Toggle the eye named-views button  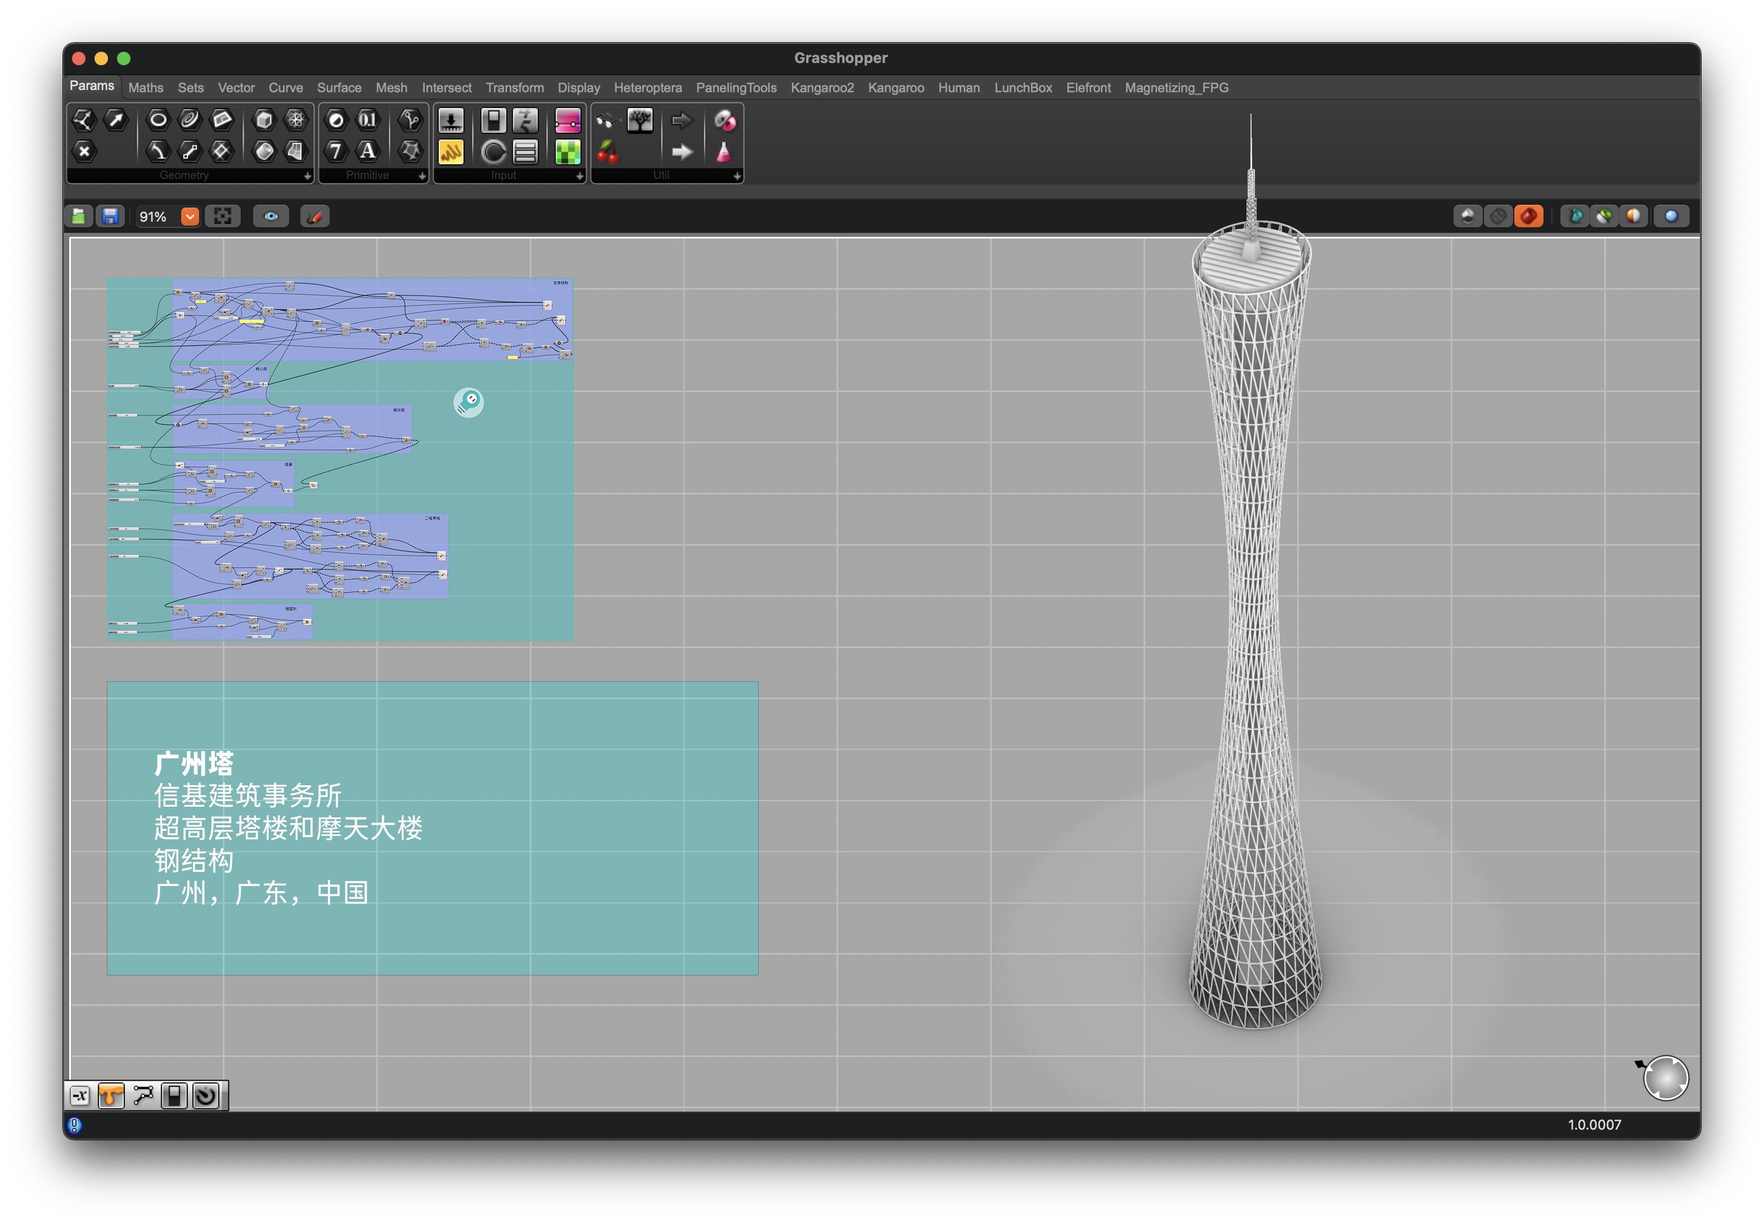[x=271, y=217]
